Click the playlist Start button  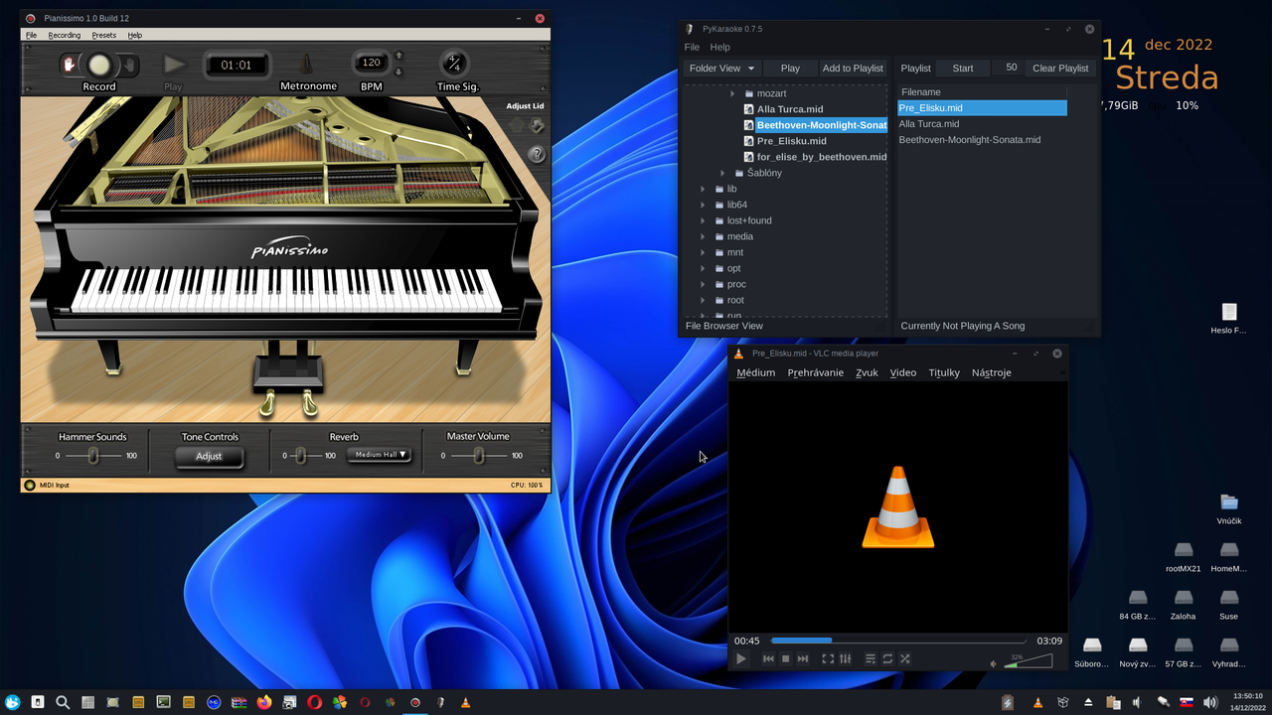click(x=963, y=69)
